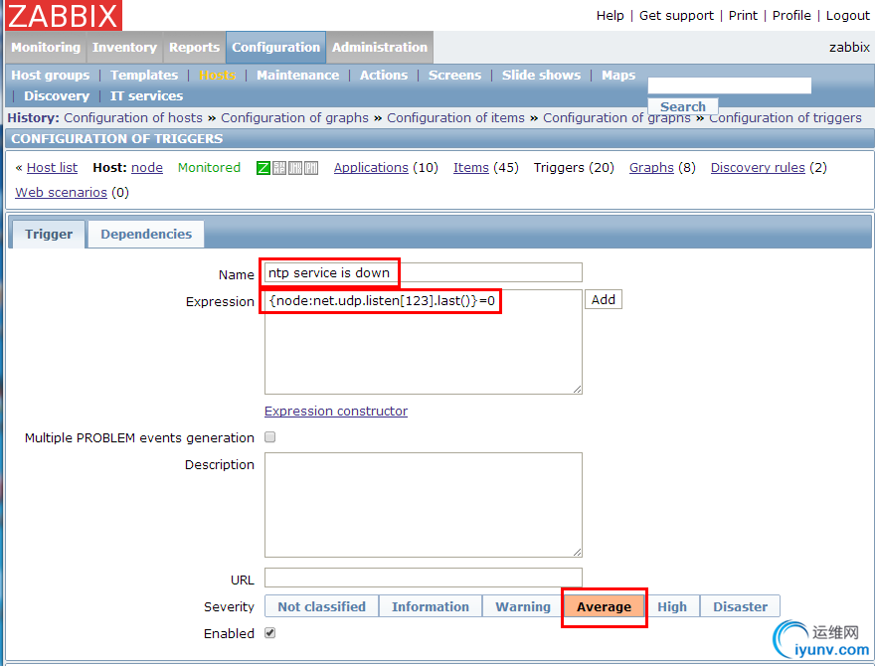875x666 pixels.
Task: Click history link Configuration of hosts
Action: [133, 117]
